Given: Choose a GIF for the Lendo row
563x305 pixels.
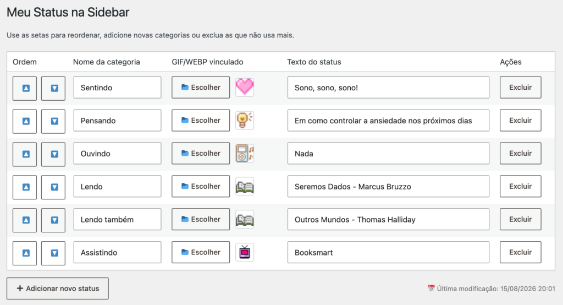Looking at the screenshot, I should click(201, 186).
